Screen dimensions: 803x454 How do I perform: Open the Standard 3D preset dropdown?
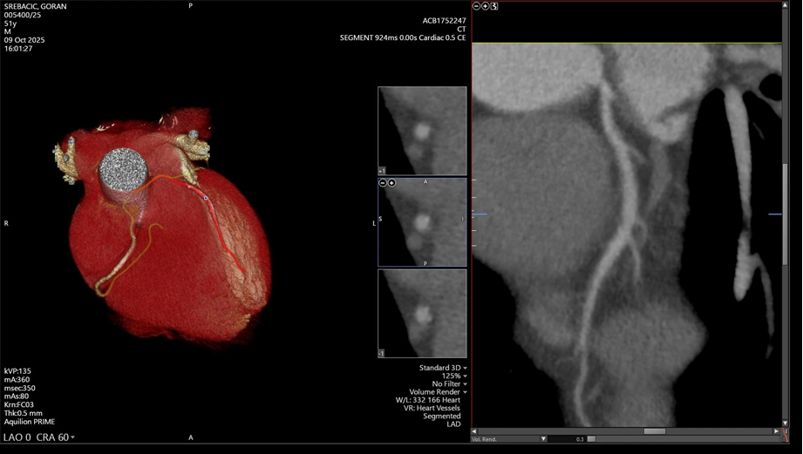[443, 369]
